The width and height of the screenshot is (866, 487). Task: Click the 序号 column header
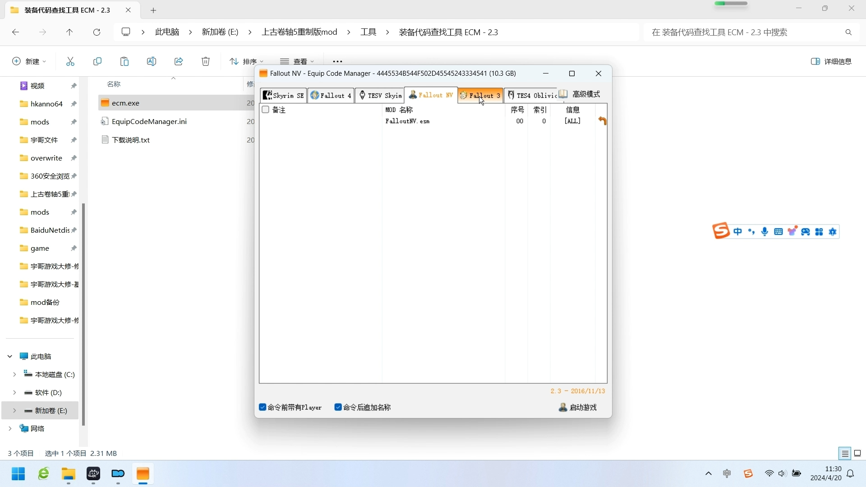pos(517,110)
